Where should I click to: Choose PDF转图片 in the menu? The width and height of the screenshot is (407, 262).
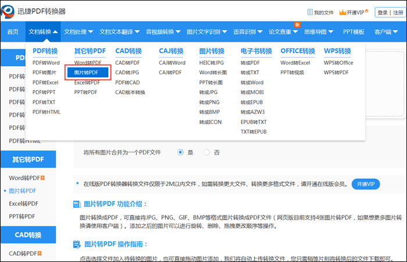click(x=44, y=73)
